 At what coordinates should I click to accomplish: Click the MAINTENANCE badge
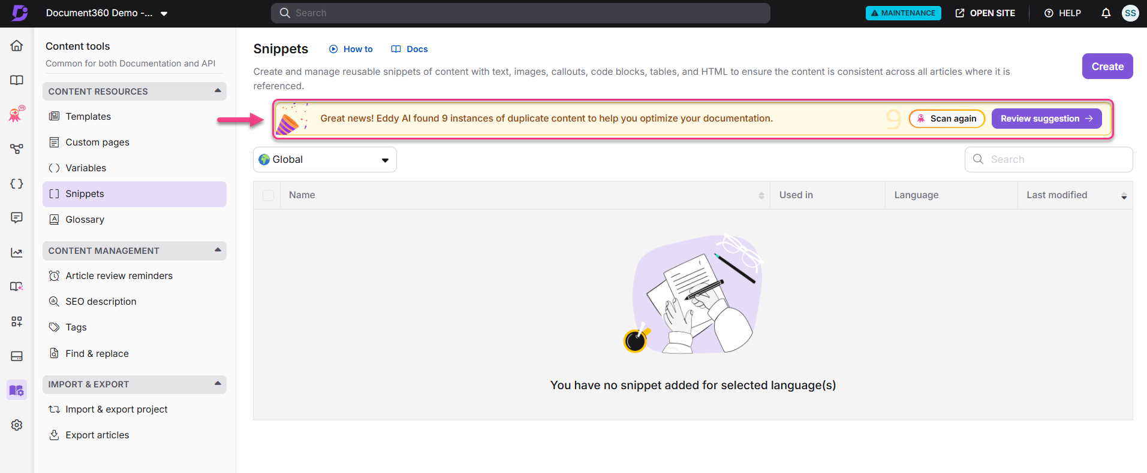[903, 13]
